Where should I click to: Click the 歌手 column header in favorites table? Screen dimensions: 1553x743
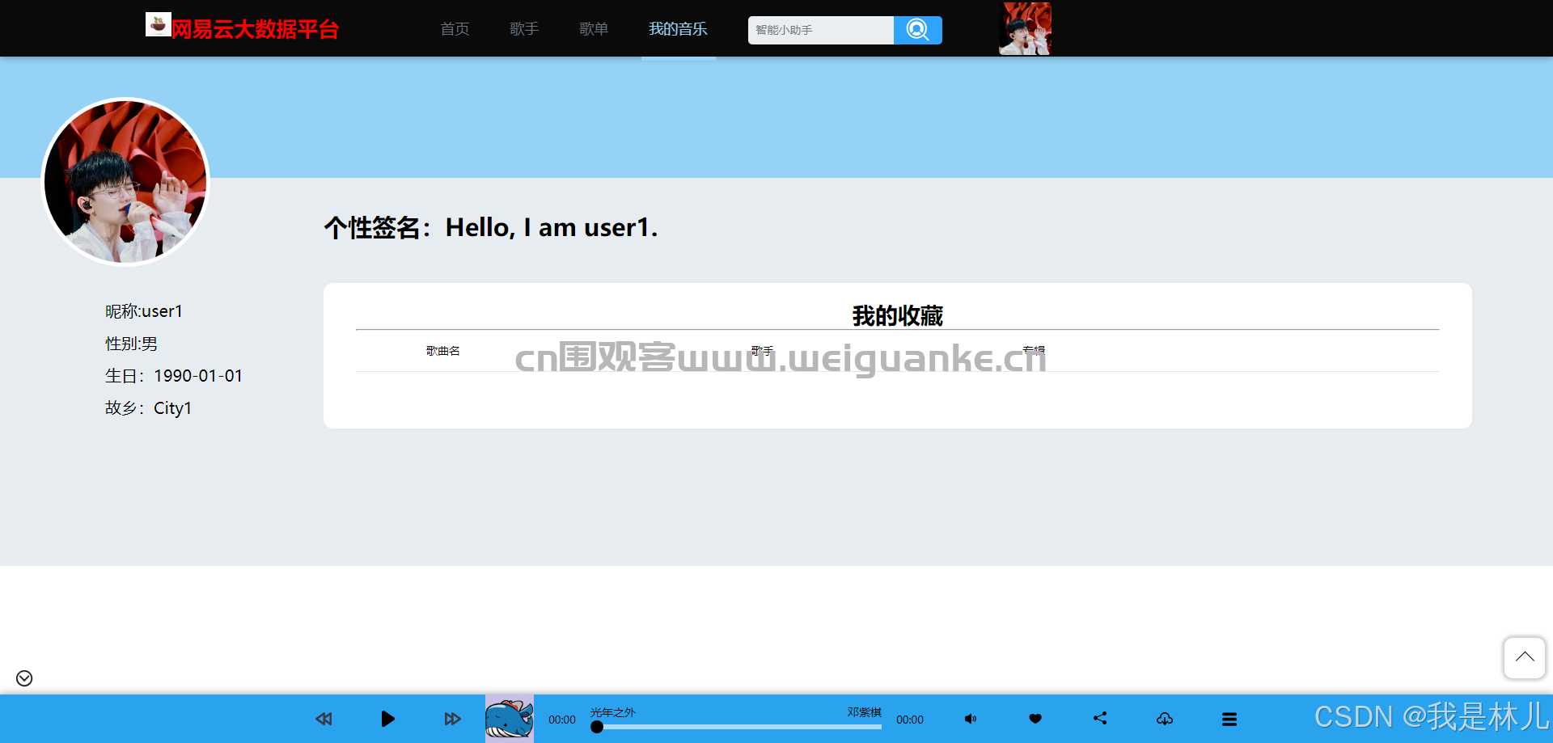pyautogui.click(x=762, y=351)
